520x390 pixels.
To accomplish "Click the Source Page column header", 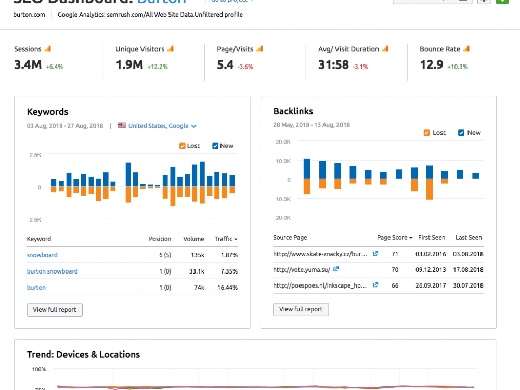I will coord(290,238).
